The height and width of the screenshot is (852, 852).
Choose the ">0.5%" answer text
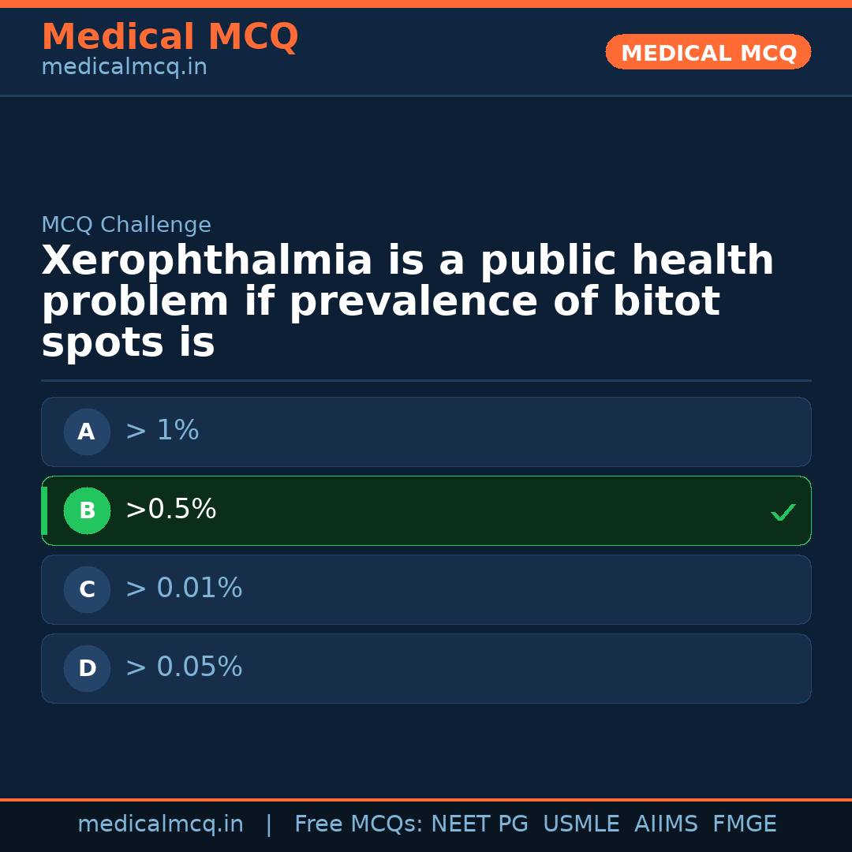[170, 510]
